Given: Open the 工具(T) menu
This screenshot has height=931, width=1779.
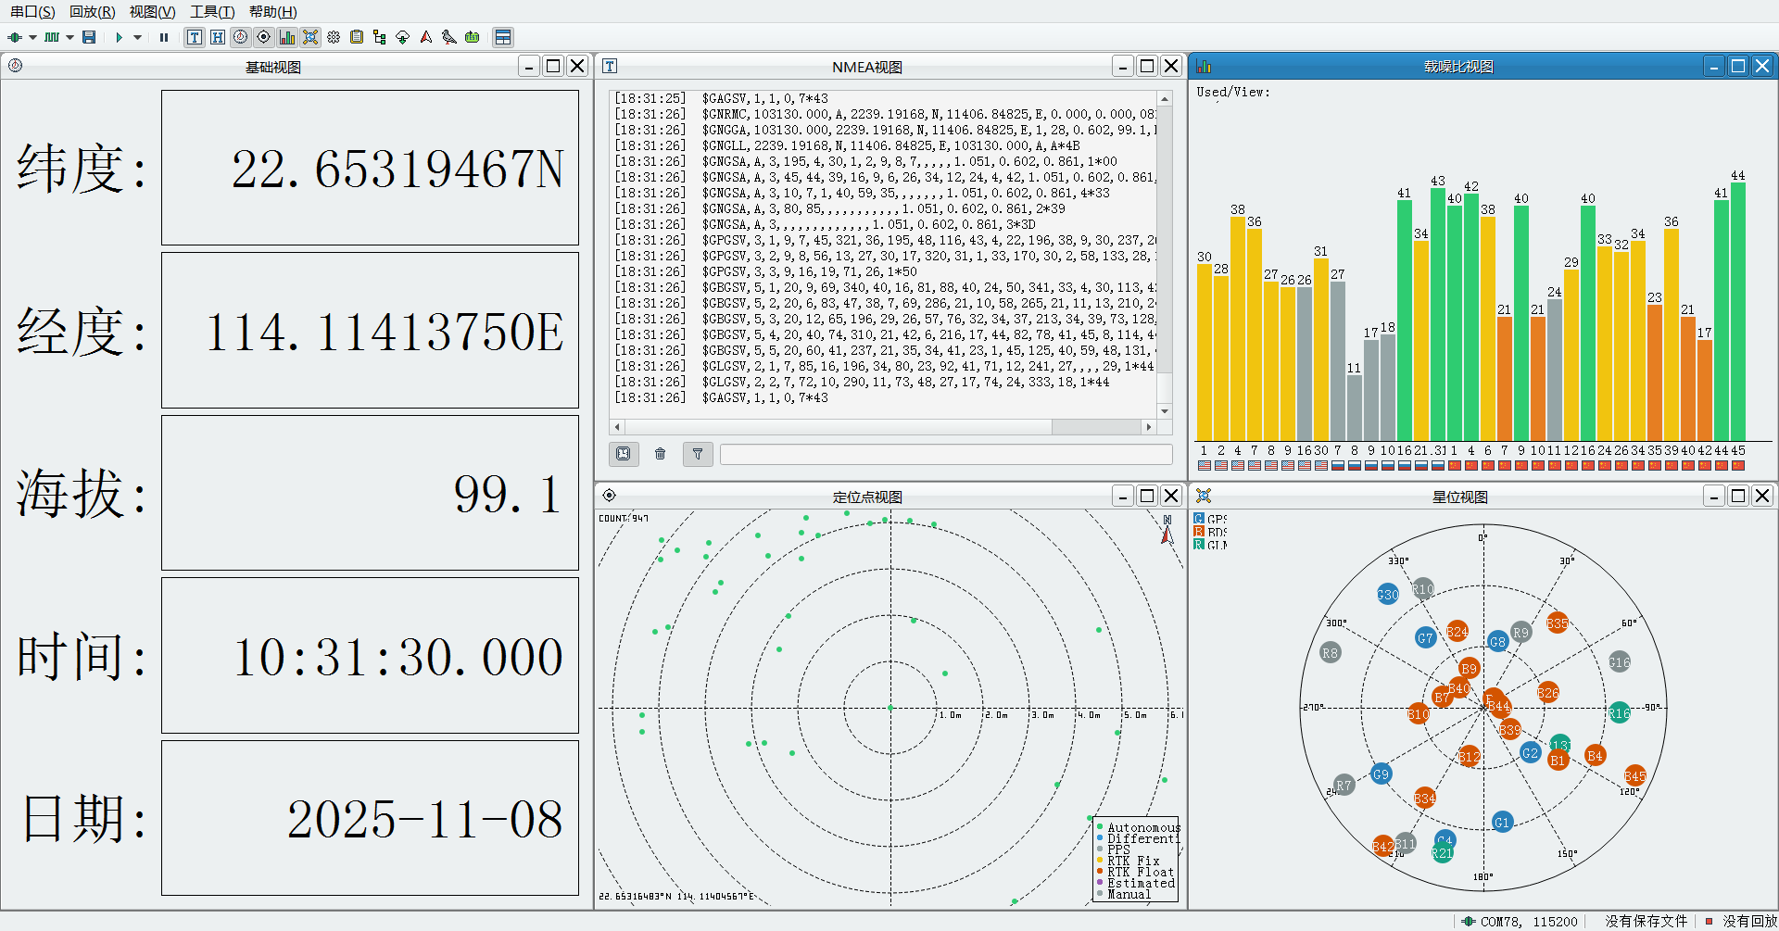Looking at the screenshot, I should click(212, 12).
